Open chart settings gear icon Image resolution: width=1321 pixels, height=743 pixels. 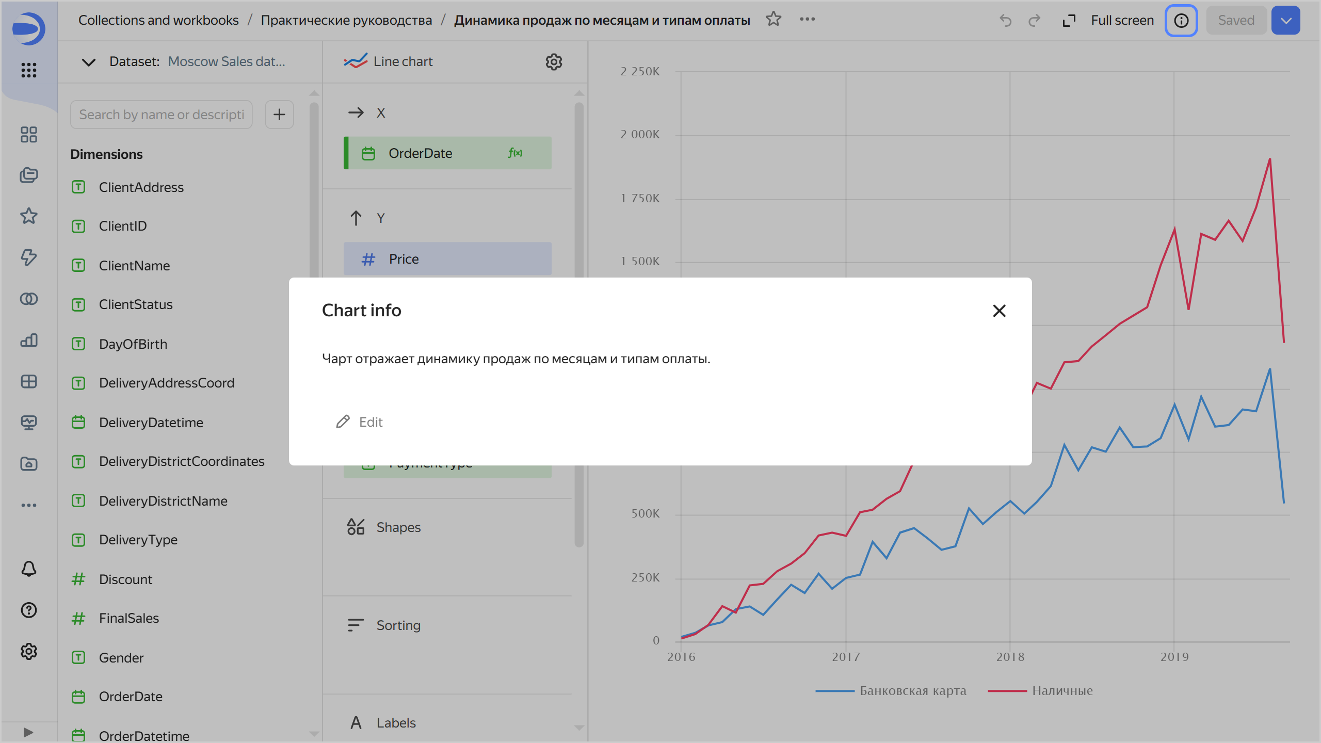[x=553, y=62]
